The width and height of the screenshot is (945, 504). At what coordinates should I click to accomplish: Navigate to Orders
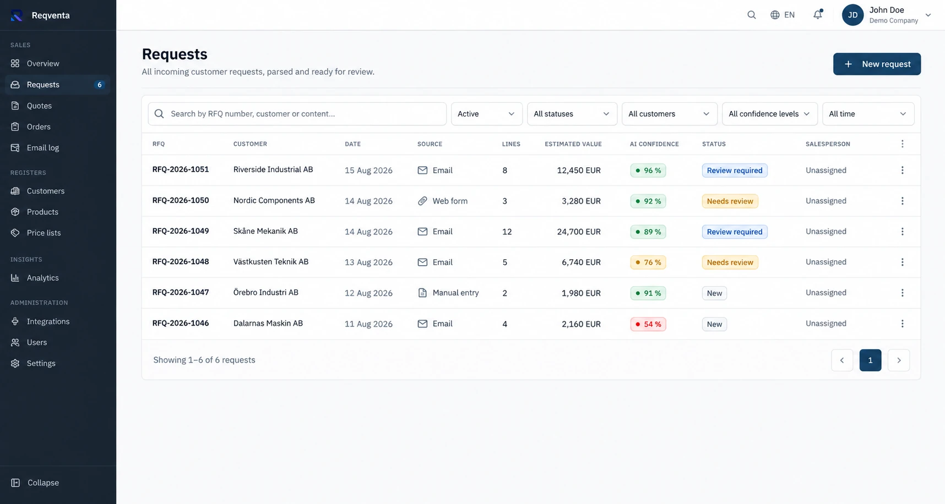[x=57, y=127]
